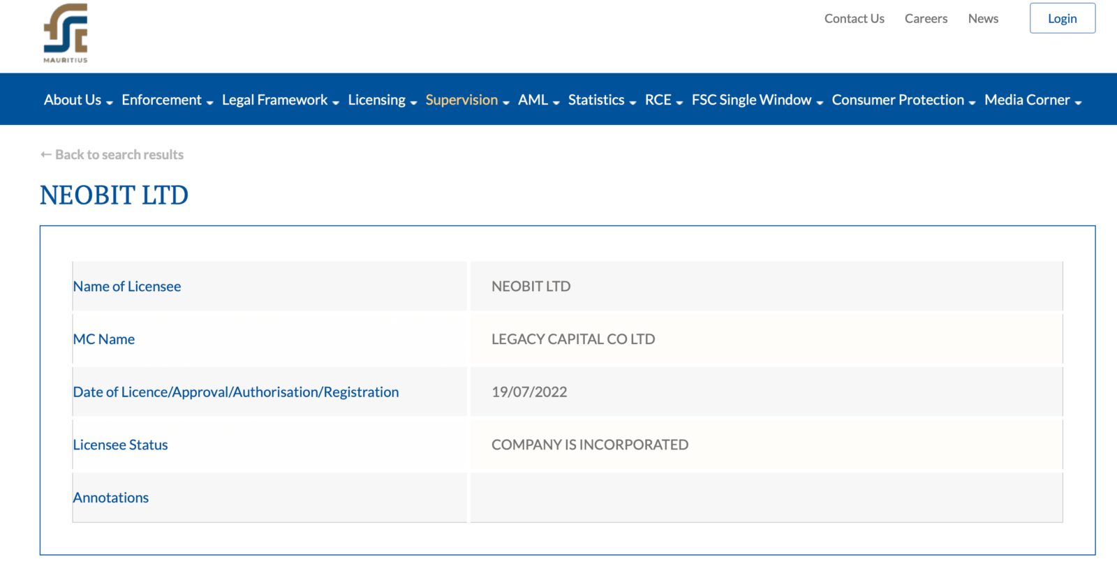This screenshot has height=580, width=1117.
Task: Expand the About Us dropdown menu
Action: 78,100
